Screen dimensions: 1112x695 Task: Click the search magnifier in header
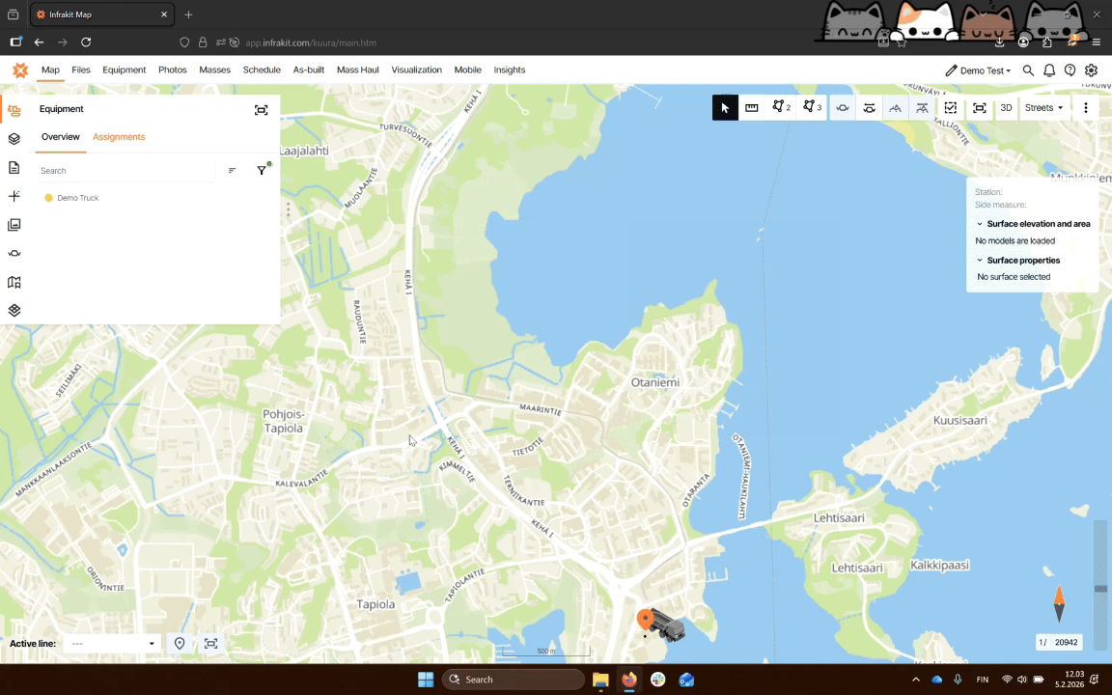(x=1028, y=70)
